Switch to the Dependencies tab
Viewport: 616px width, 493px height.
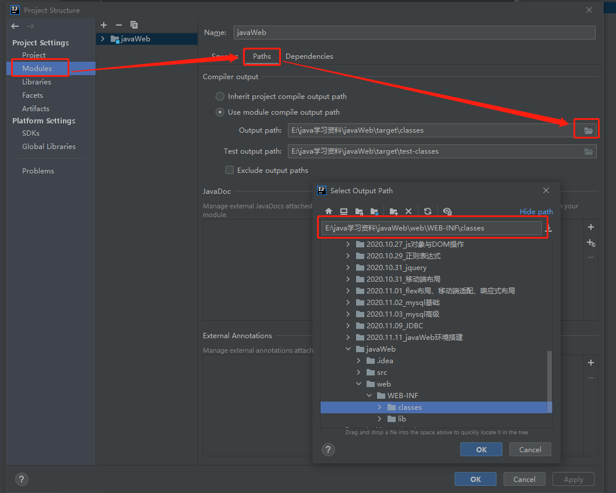309,56
